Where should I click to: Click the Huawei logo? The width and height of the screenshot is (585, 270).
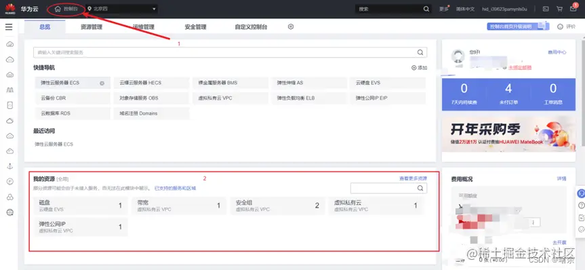pos(10,9)
